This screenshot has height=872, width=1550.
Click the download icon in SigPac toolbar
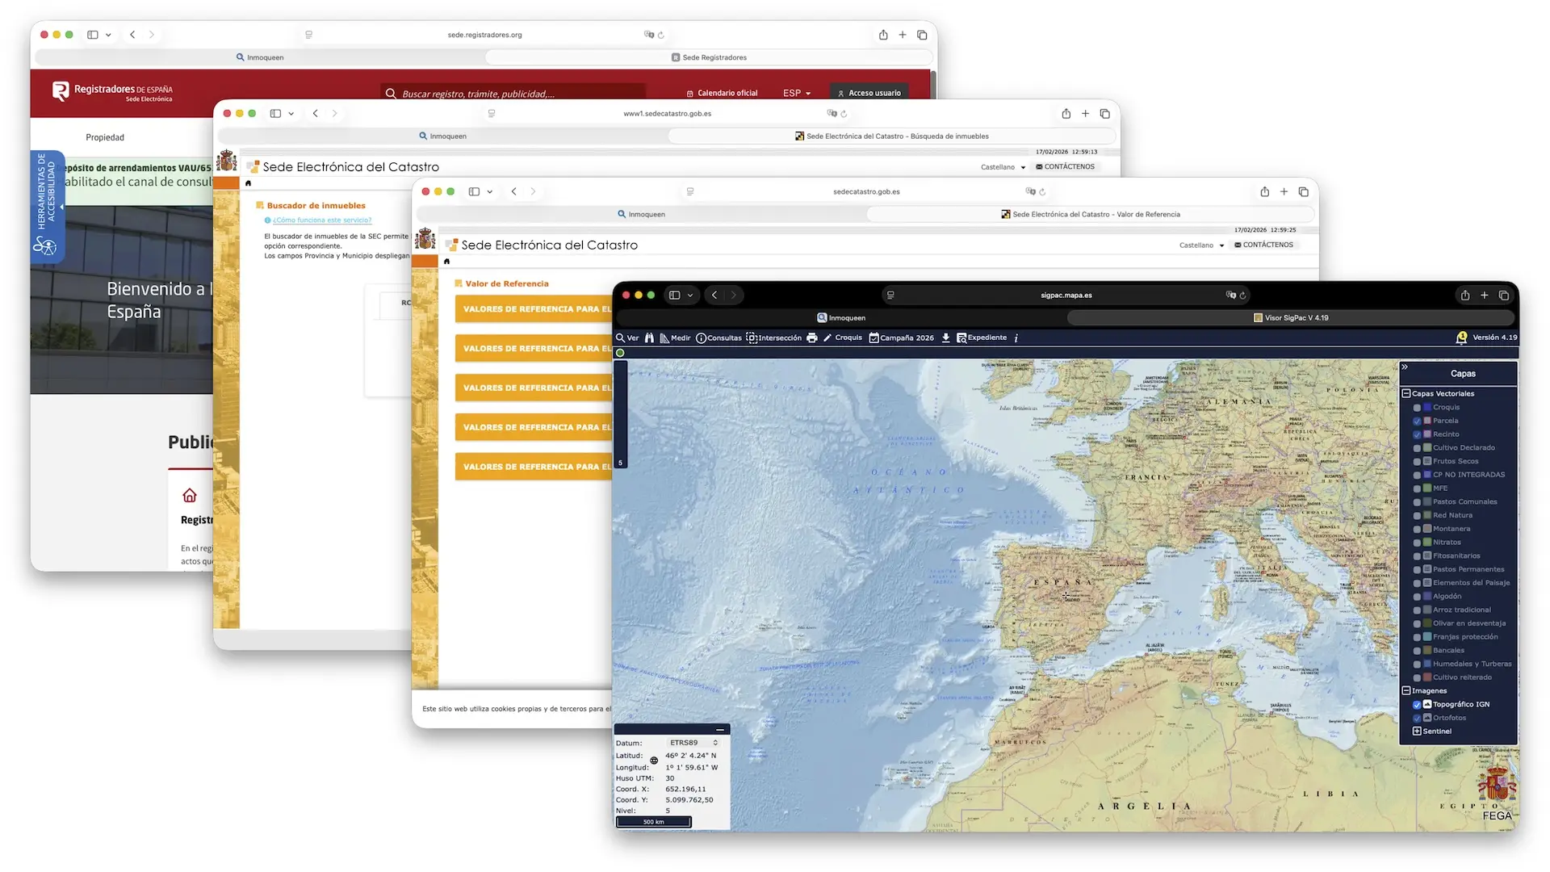945,338
